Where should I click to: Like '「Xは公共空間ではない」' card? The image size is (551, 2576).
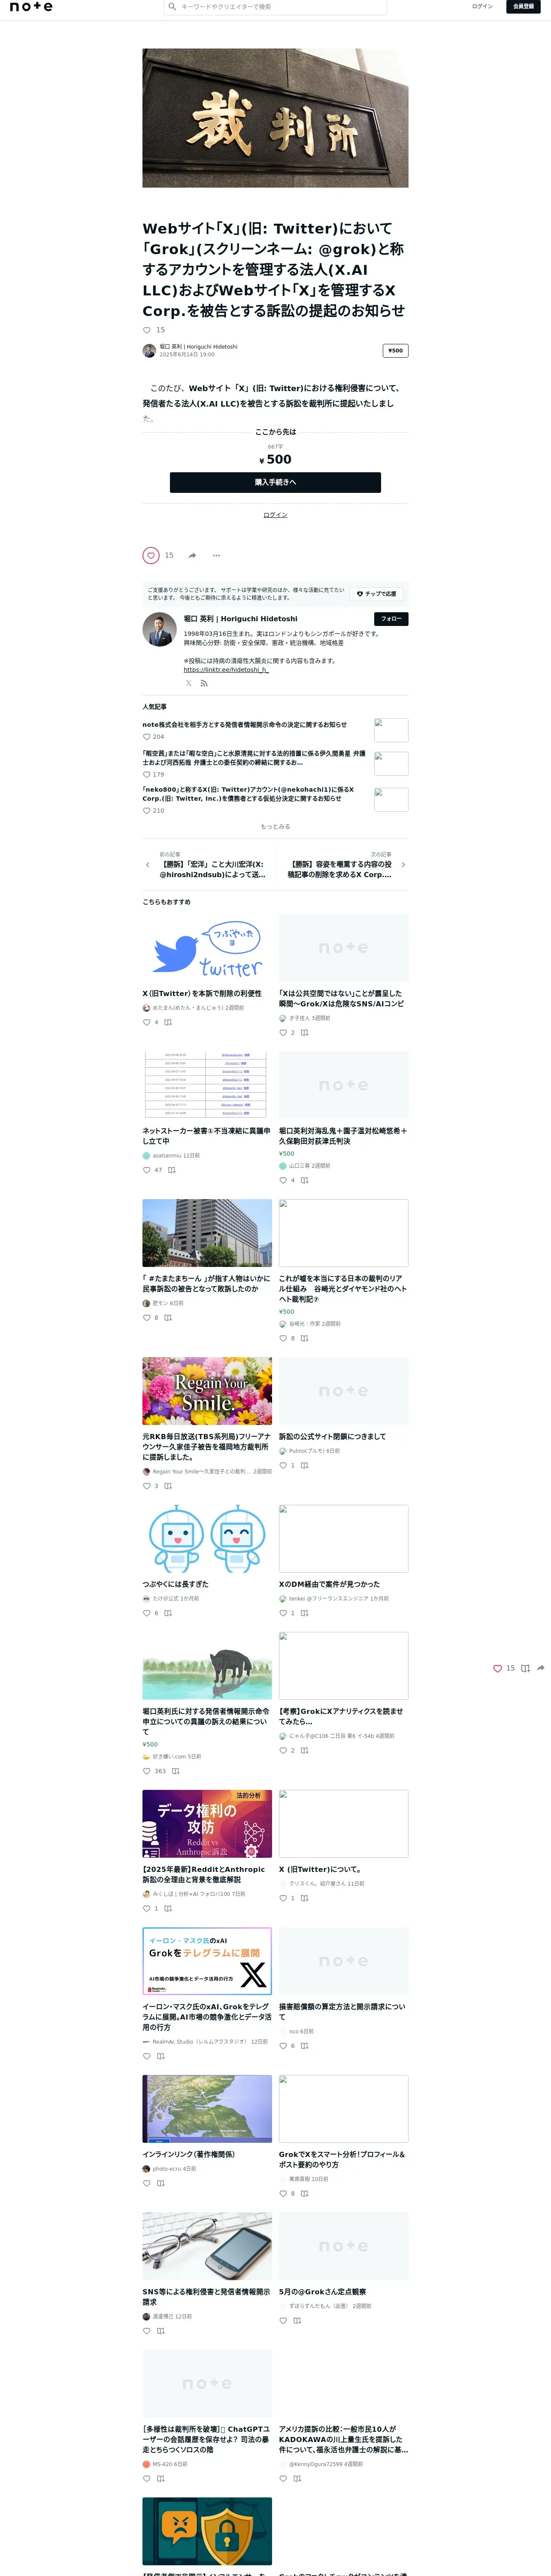283,1033
